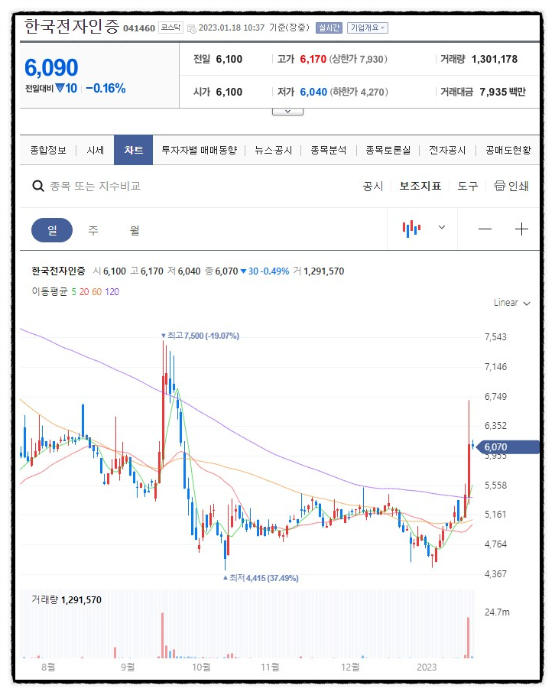Zoom in chart with plus icon

522,229
